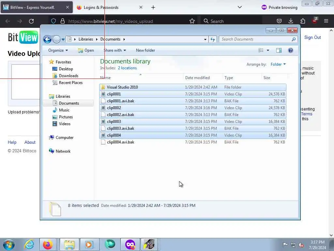Select the clip0001 video file icon

click(103, 94)
